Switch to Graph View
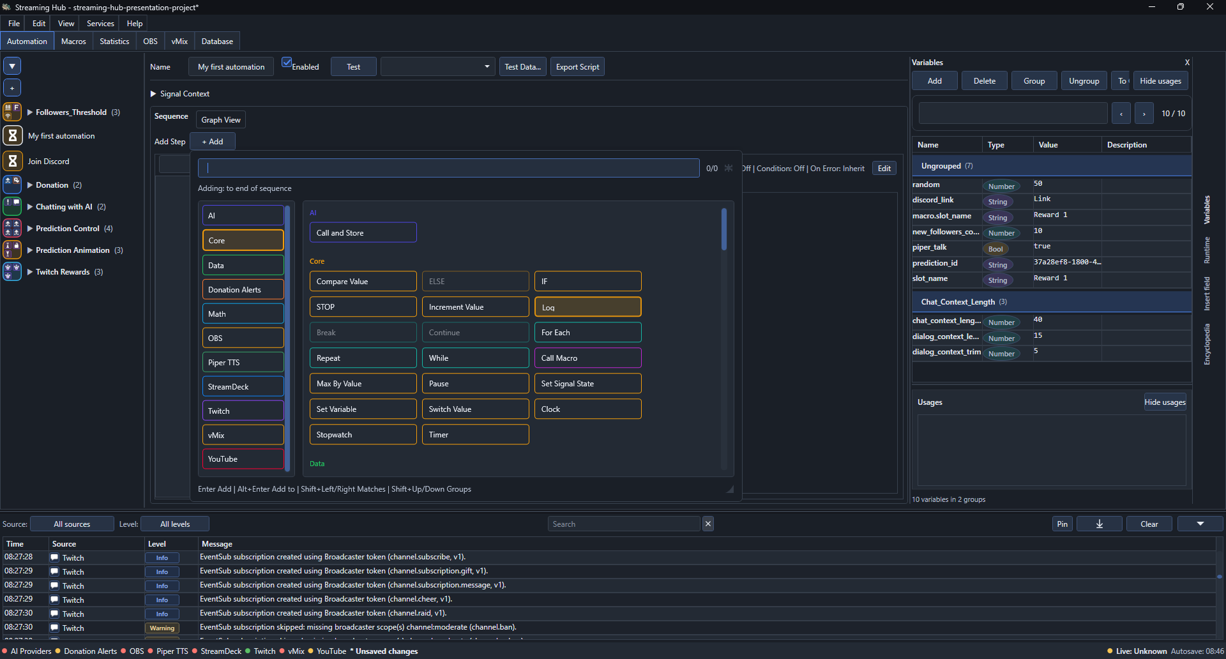Image resolution: width=1226 pixels, height=659 pixels. [221, 119]
